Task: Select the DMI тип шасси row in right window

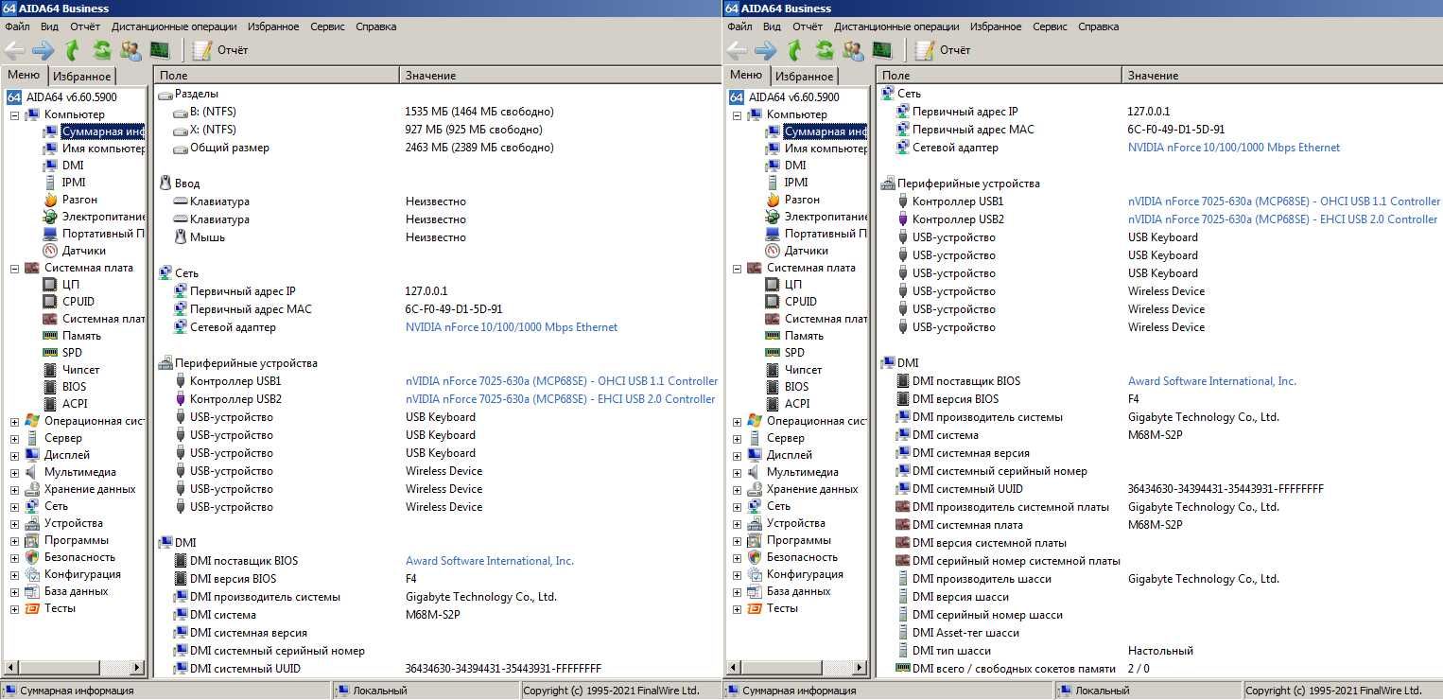Action: coord(1158,651)
